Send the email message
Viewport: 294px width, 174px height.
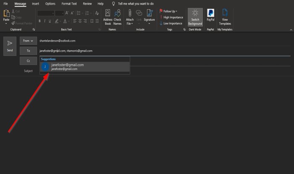point(10,46)
